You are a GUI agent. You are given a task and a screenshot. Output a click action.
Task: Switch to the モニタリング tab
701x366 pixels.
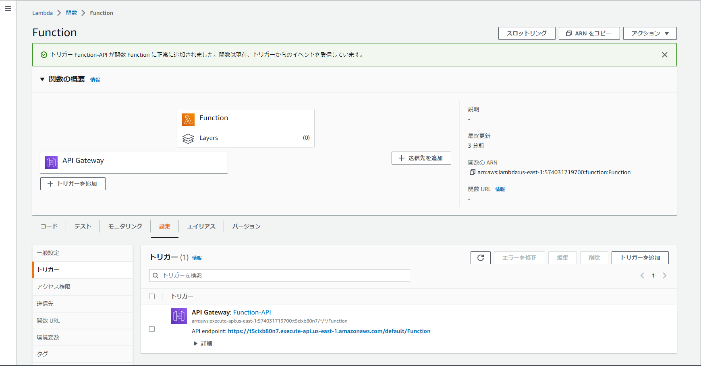tap(124, 226)
